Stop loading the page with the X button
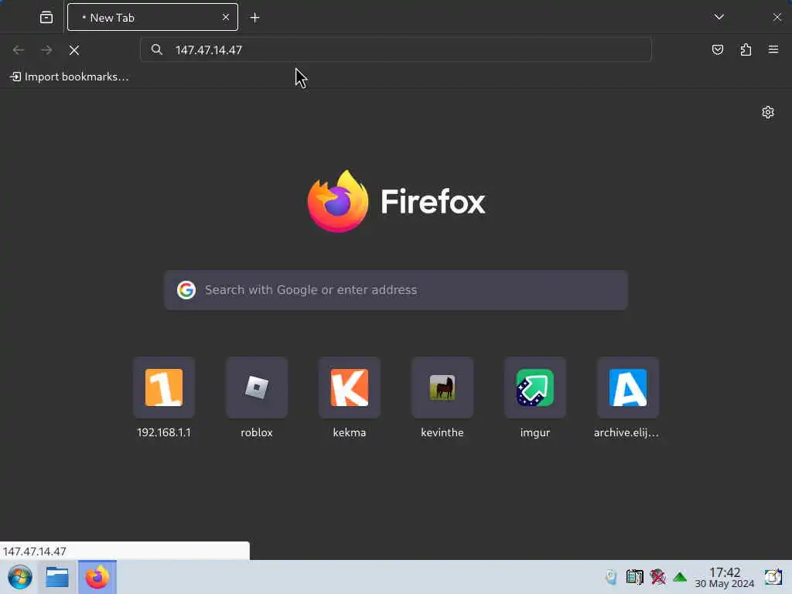792x594 pixels. coord(74,50)
